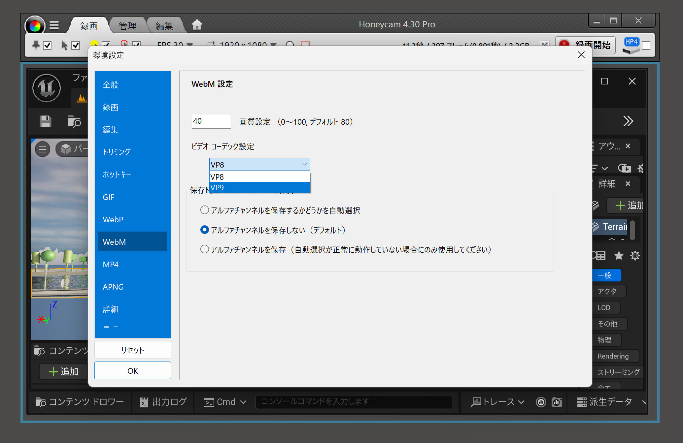Open the MP4 settings category
Screen dimensions: 683x443
(111, 265)
